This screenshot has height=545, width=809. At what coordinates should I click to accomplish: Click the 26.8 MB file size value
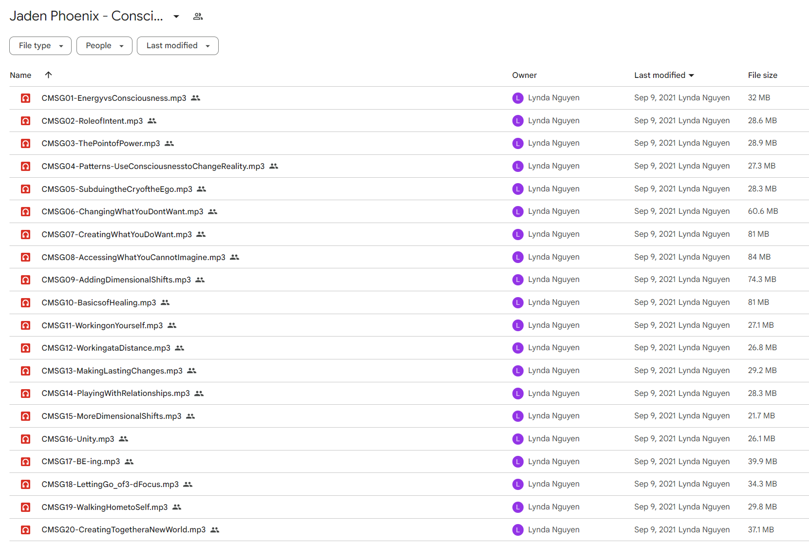pyautogui.click(x=762, y=348)
